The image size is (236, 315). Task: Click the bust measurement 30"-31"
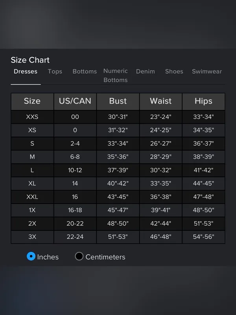118,117
